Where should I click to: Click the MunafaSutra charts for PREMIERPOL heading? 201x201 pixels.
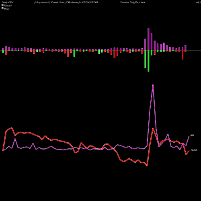[x=66, y=2]
